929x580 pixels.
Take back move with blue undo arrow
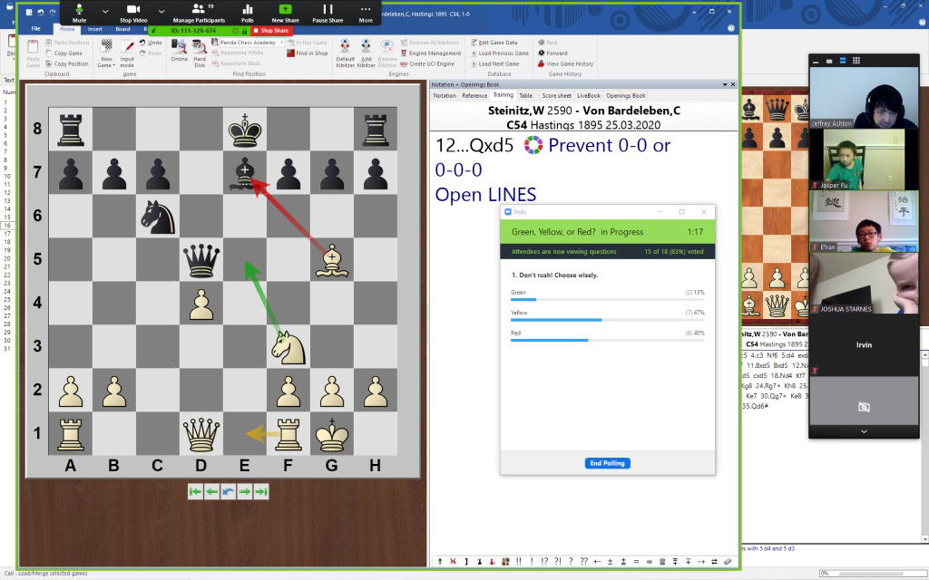click(x=228, y=491)
